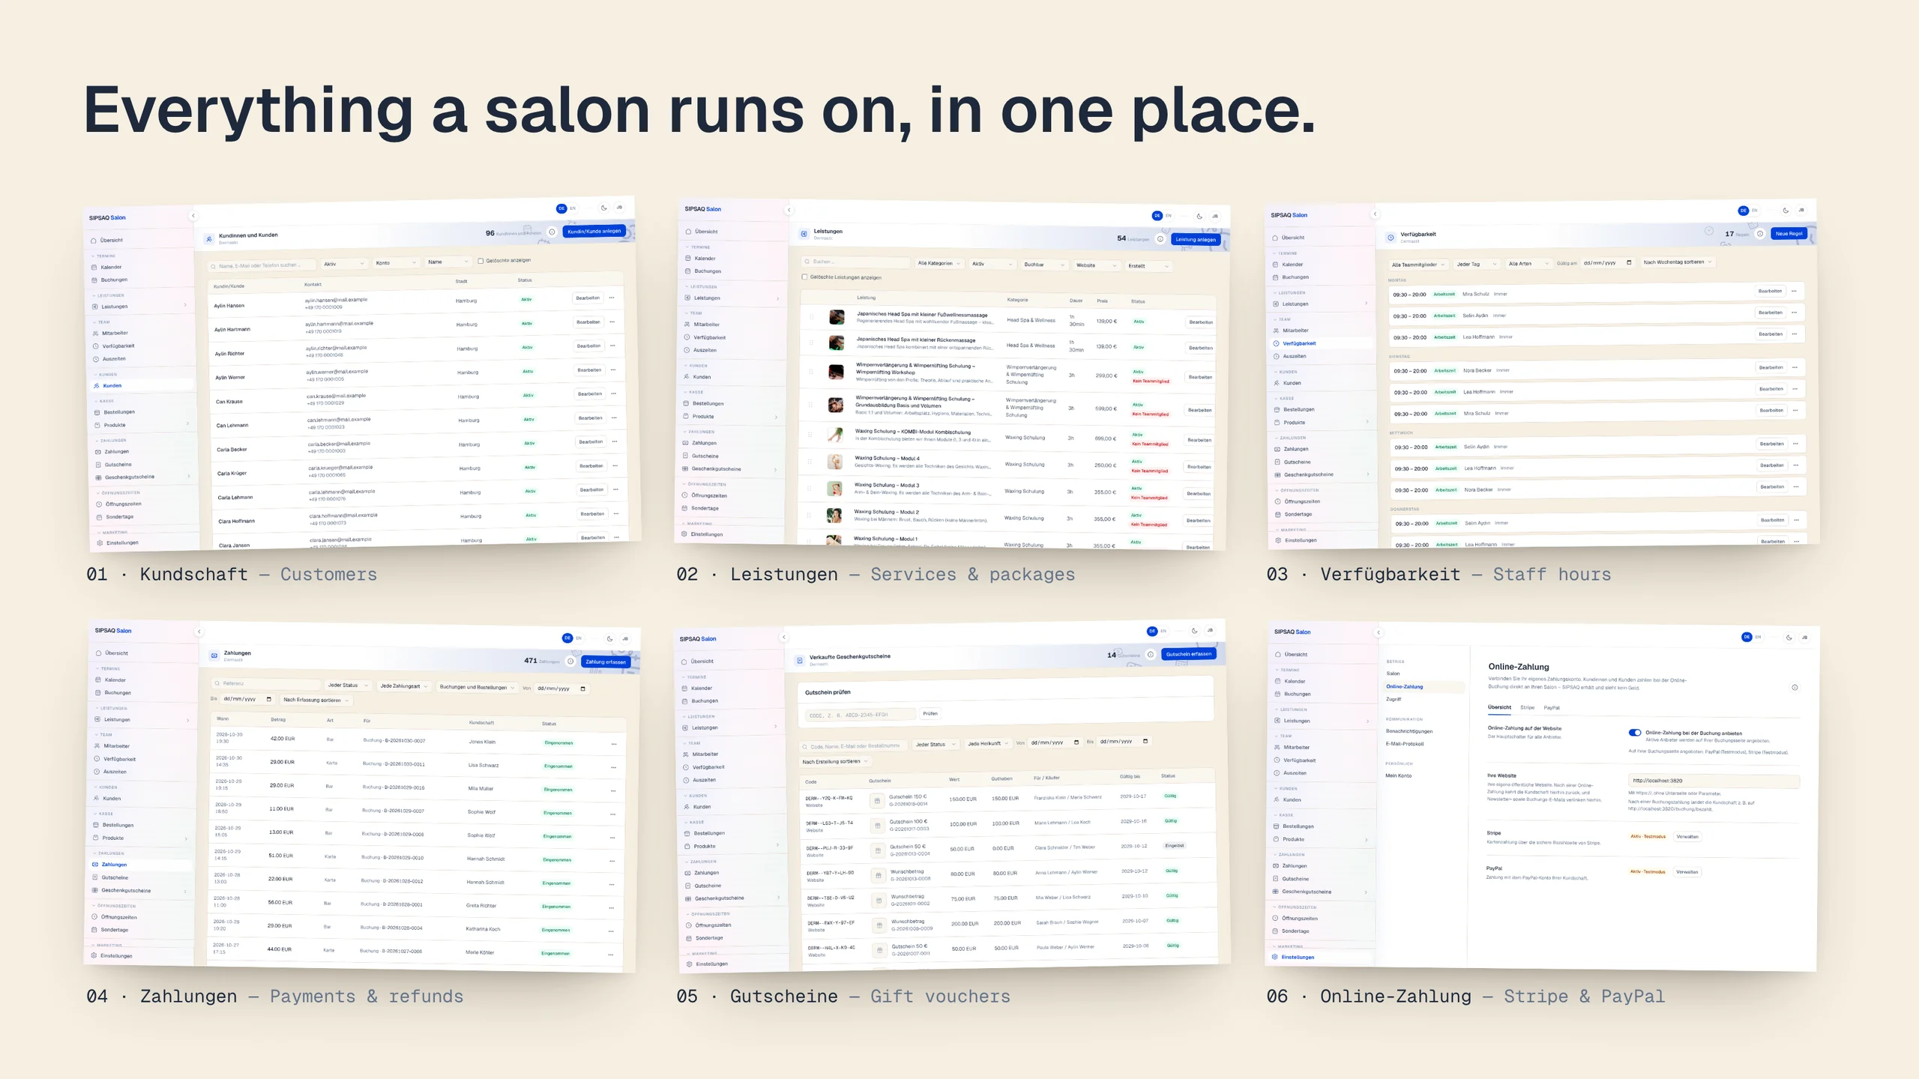The height and width of the screenshot is (1079, 1919).
Task: Open Mein Konto in the settings submenu
Action: [1398, 776]
